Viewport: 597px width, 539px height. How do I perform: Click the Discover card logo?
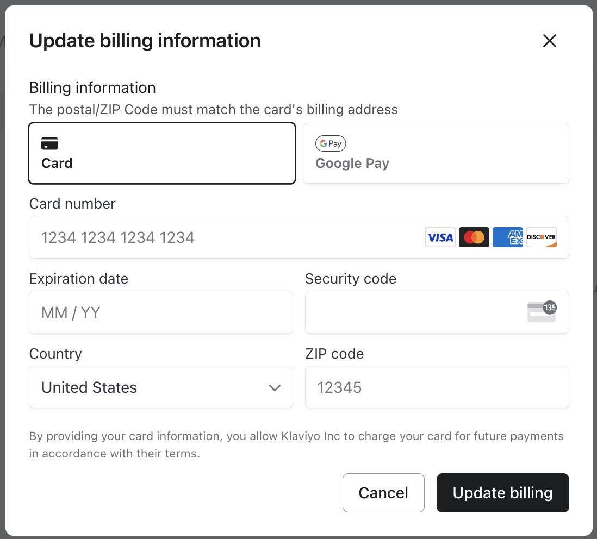click(x=542, y=237)
